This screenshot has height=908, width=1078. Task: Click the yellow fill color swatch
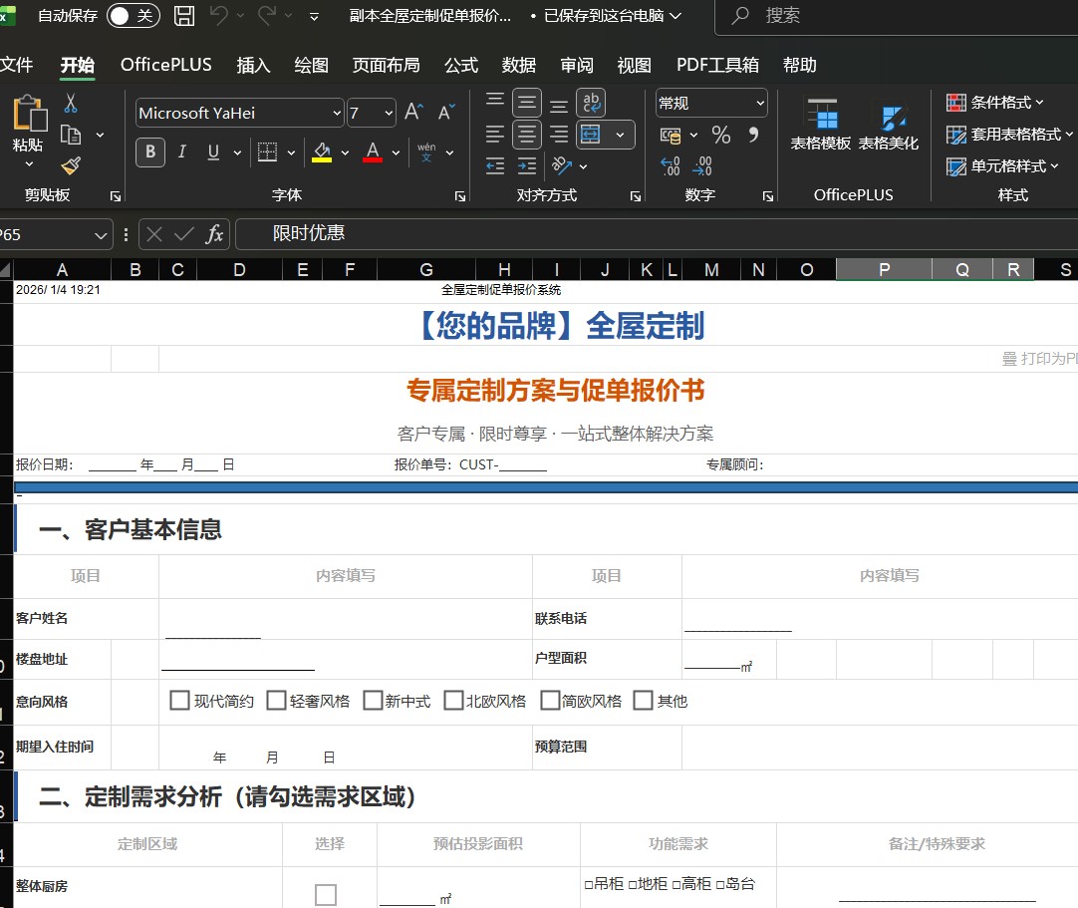[x=322, y=152]
